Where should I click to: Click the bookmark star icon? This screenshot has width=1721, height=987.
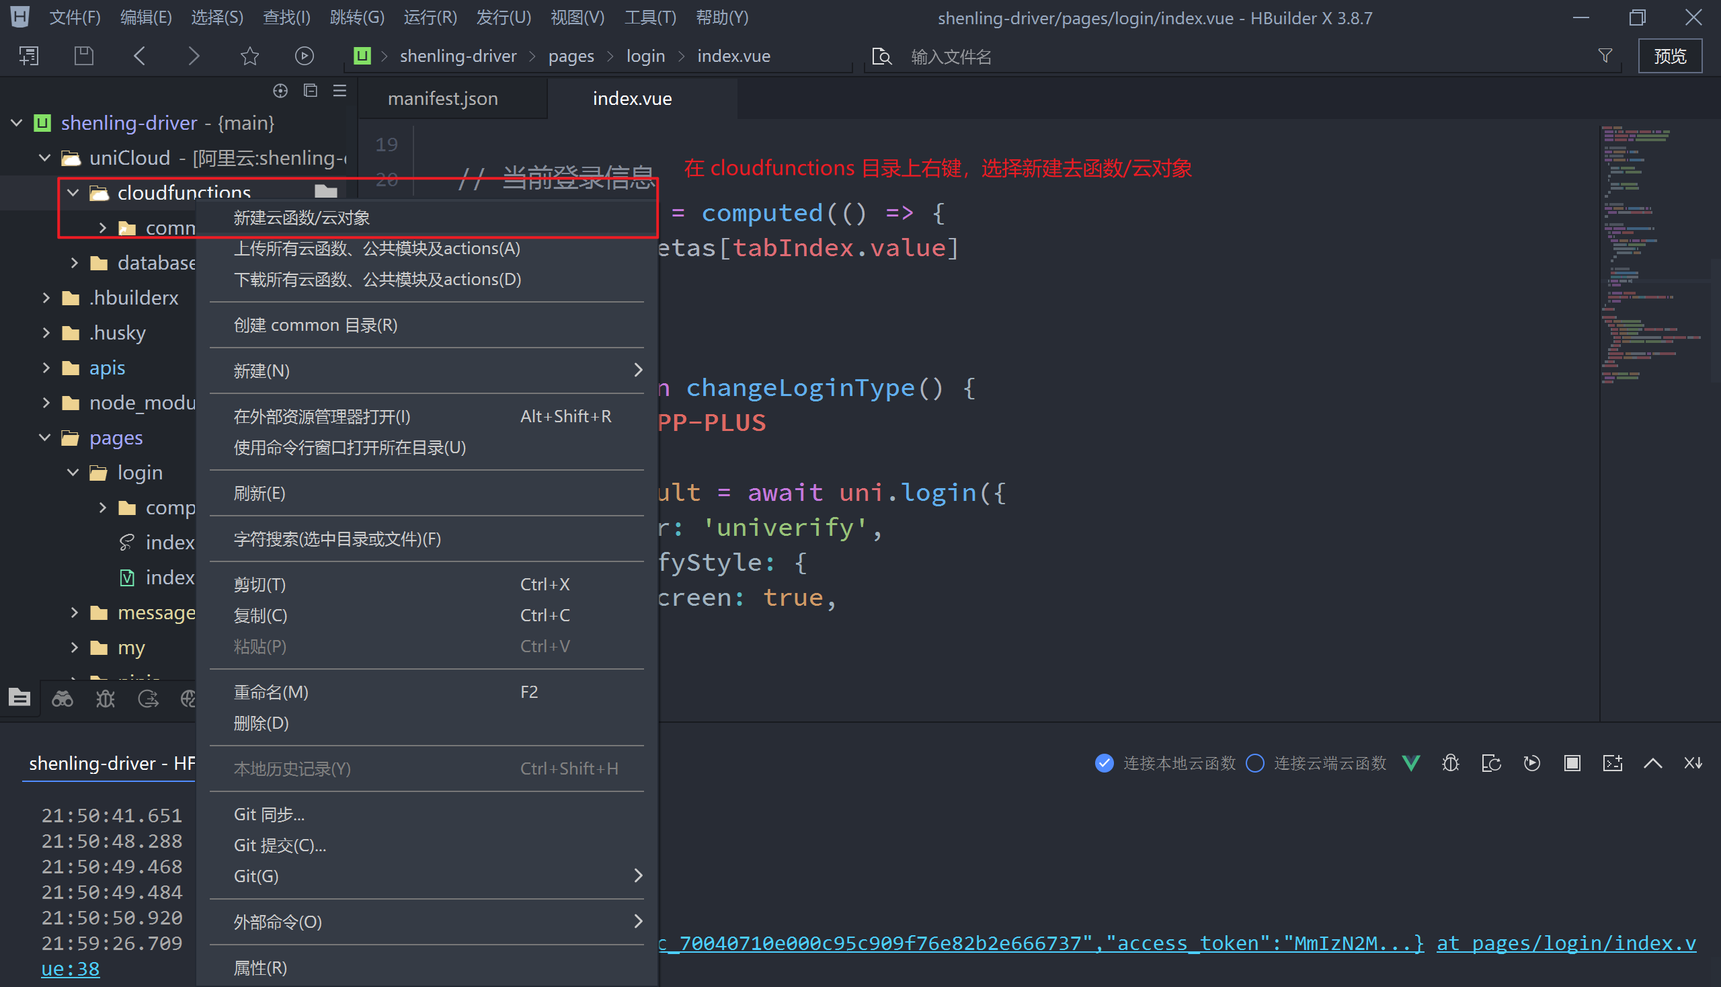tap(249, 56)
